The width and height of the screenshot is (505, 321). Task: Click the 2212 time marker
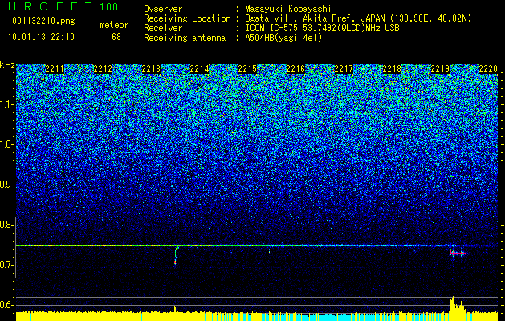click(103, 69)
